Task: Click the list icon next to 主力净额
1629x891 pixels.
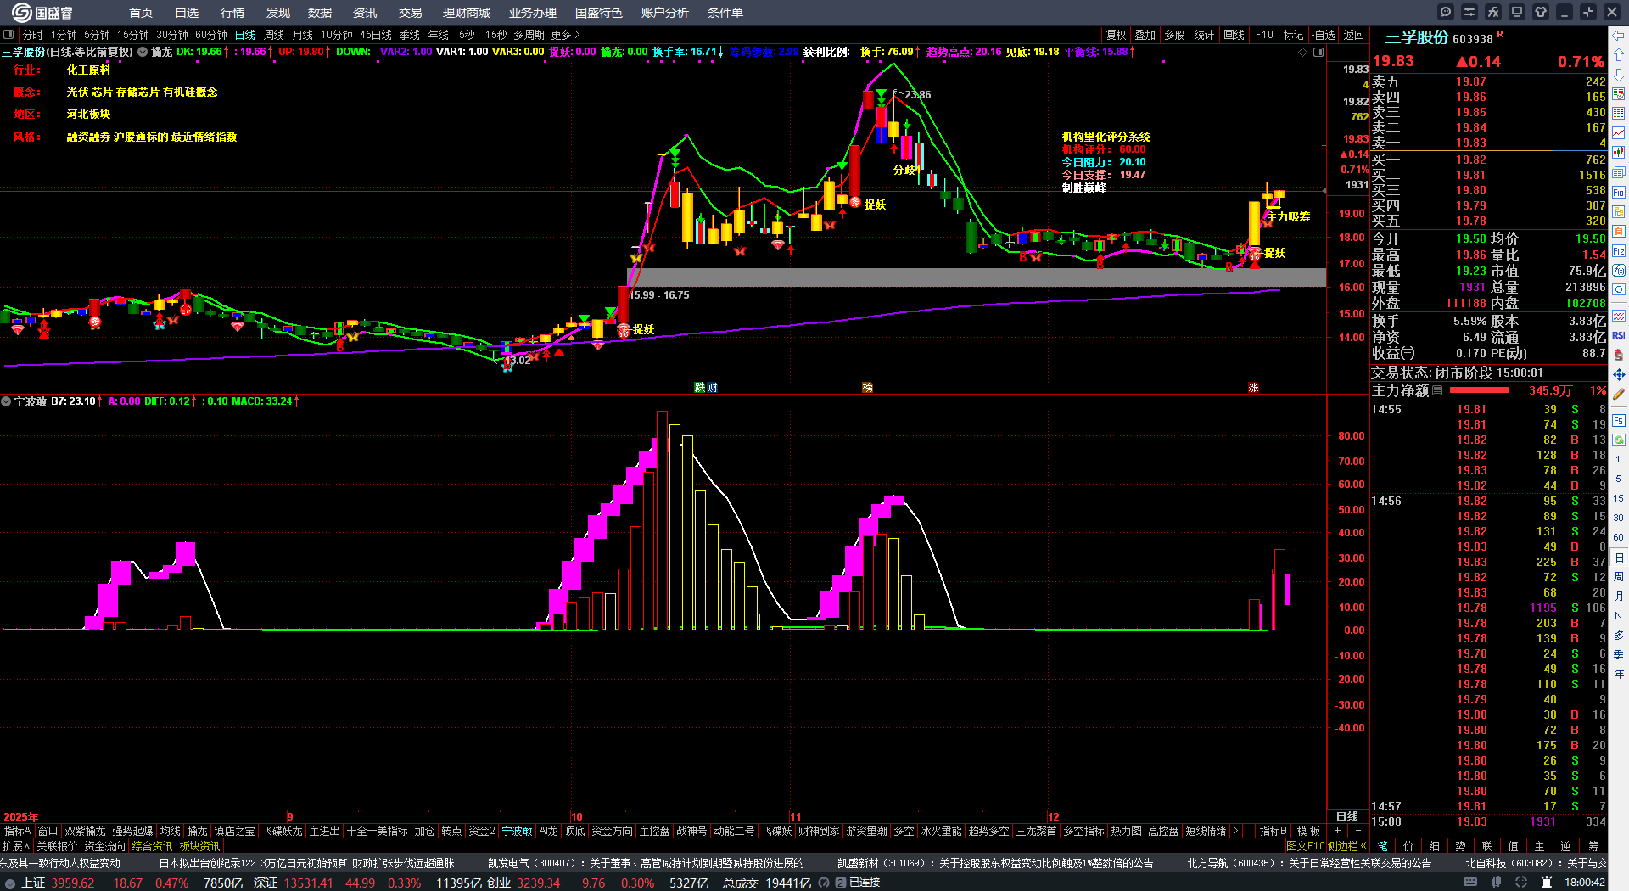Action: 1437,390
